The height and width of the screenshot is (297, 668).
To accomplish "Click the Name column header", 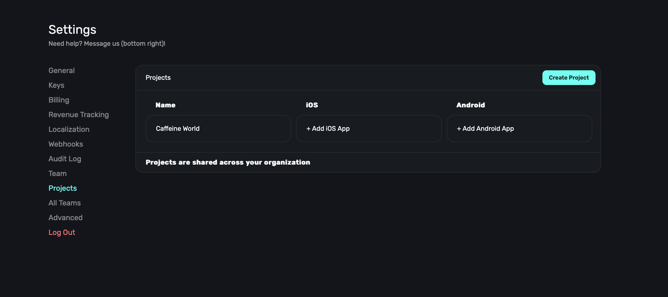I will tap(165, 105).
